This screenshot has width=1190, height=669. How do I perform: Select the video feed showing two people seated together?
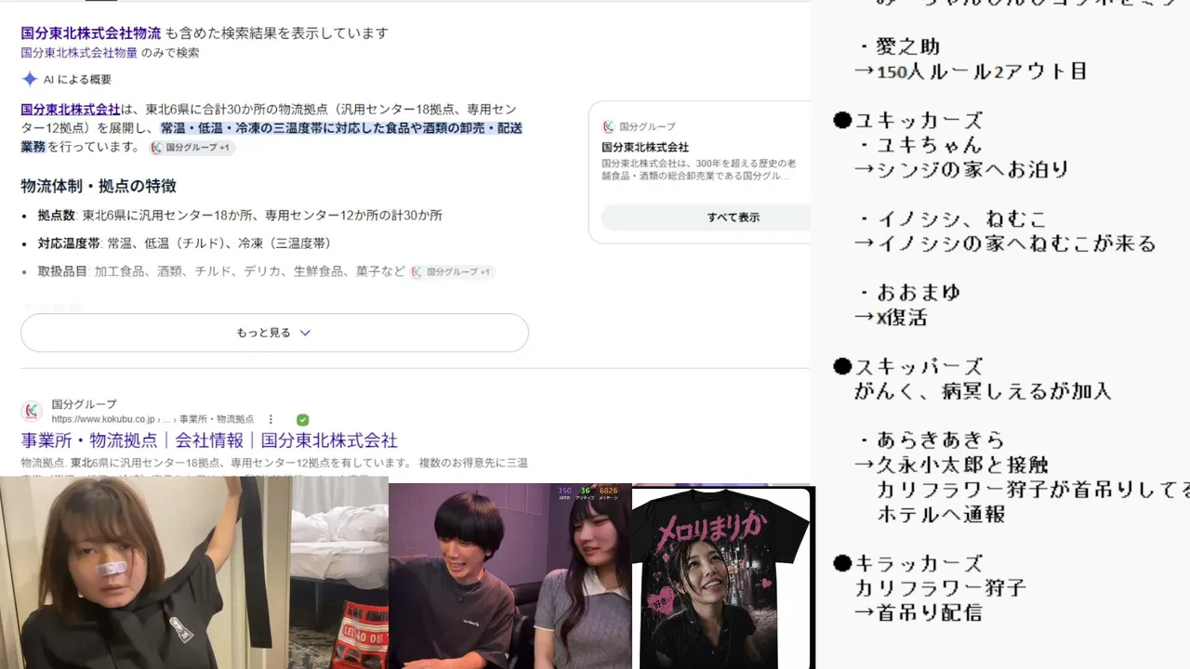(509, 576)
